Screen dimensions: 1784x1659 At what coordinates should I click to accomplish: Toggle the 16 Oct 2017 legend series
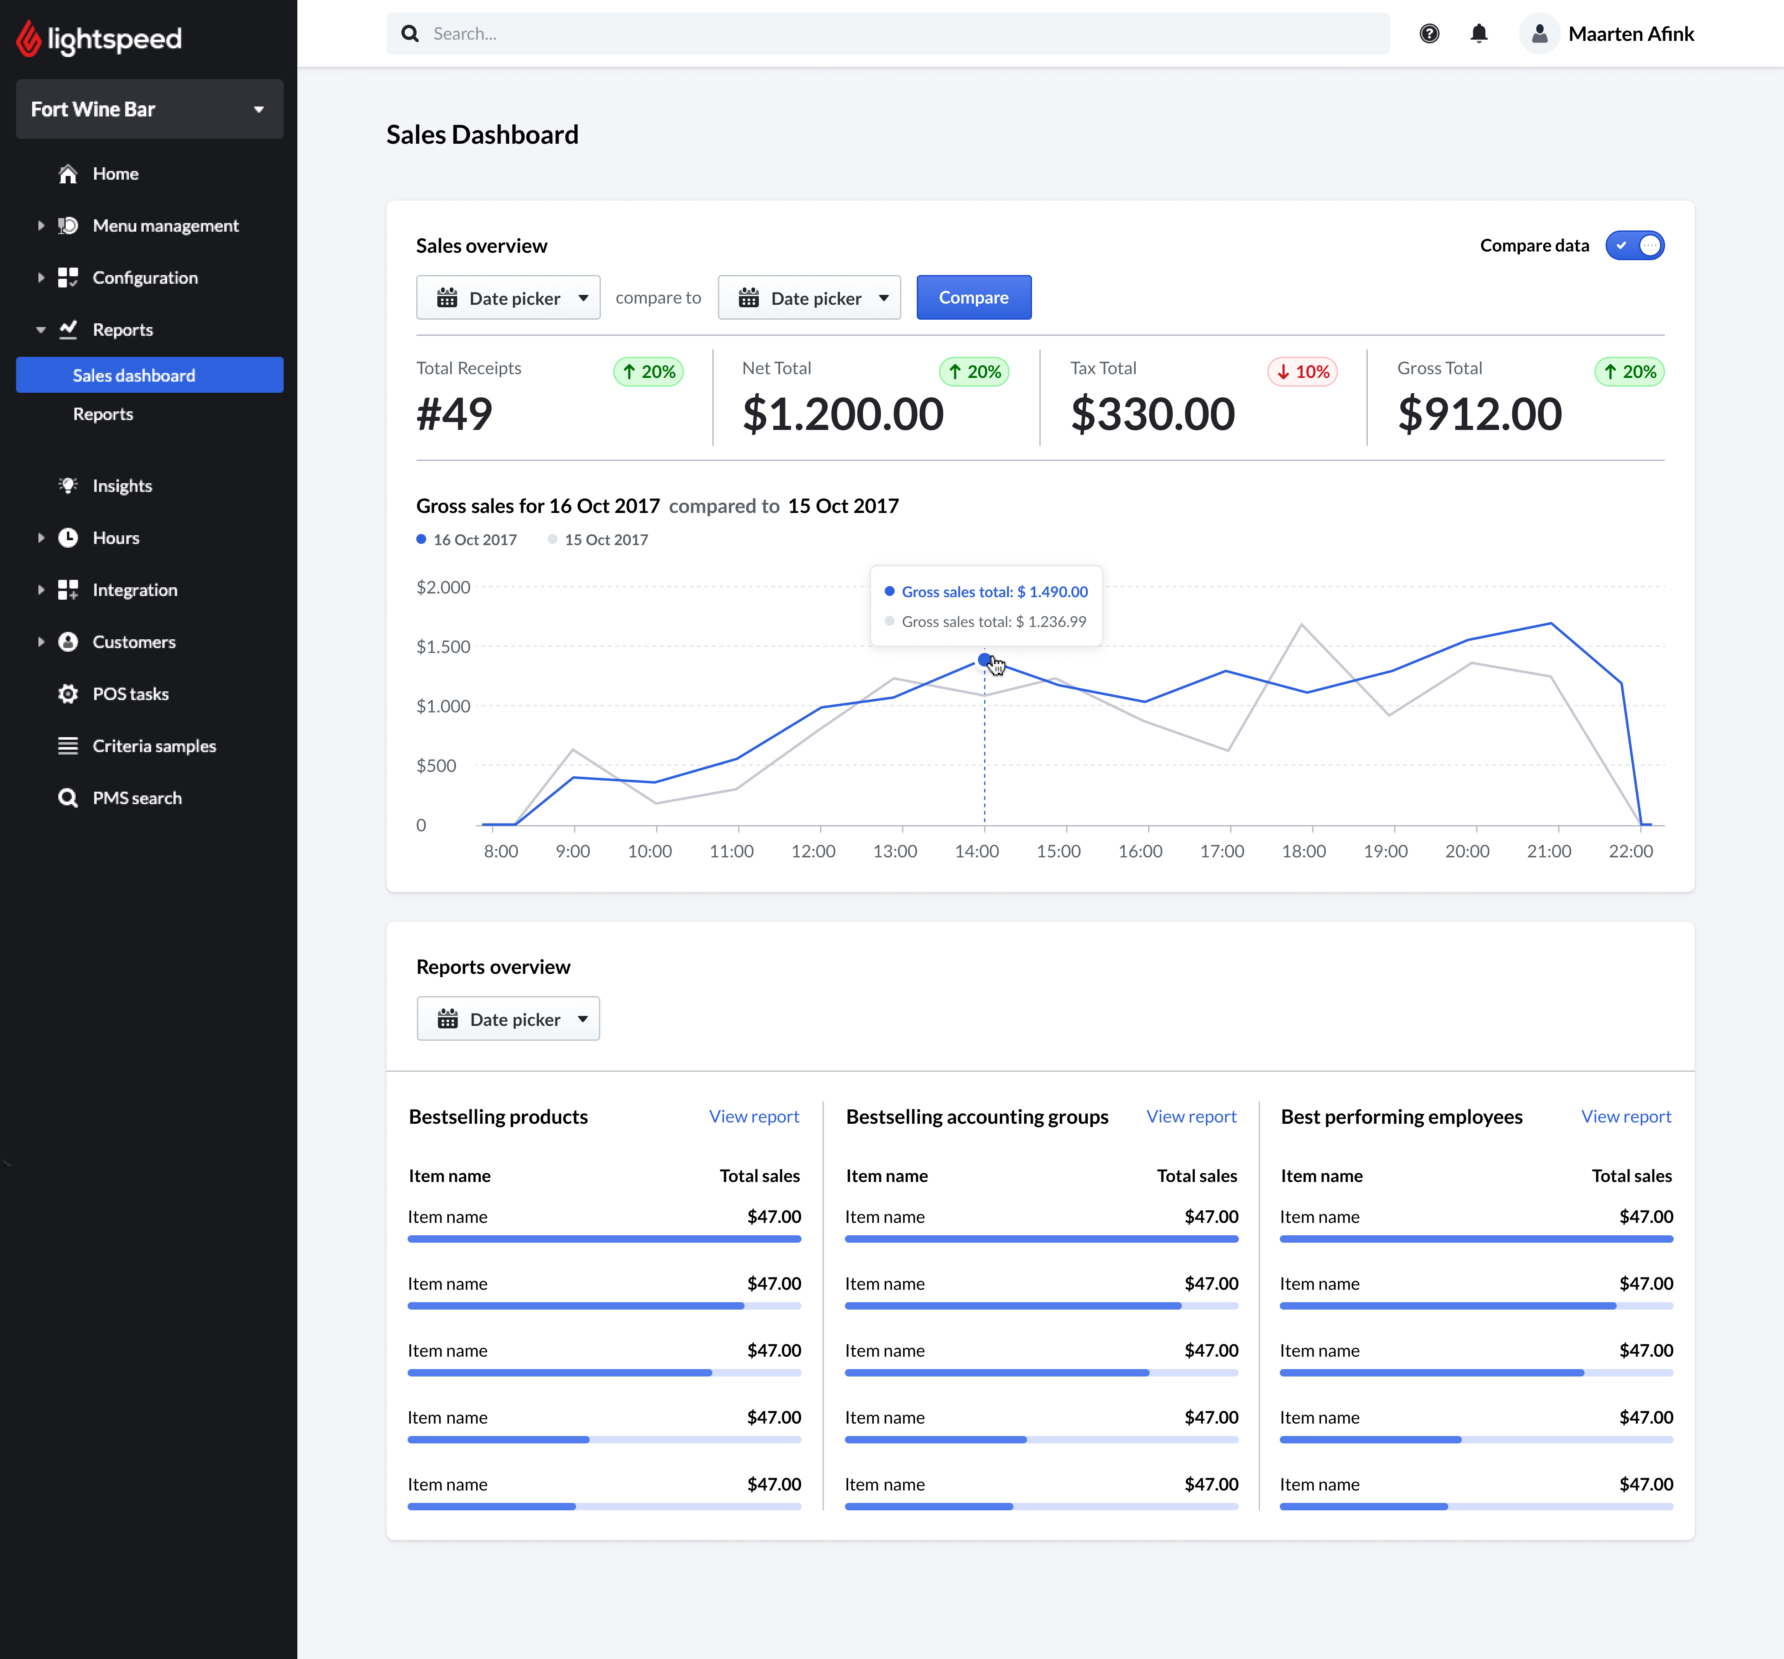(x=467, y=539)
